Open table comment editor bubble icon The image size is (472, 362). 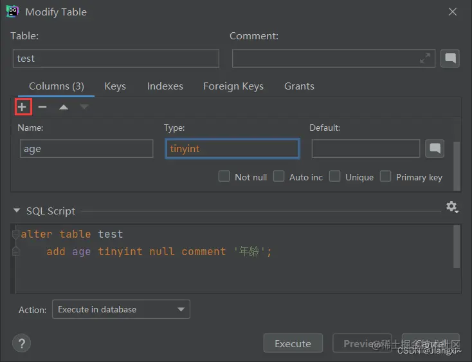[451, 59]
